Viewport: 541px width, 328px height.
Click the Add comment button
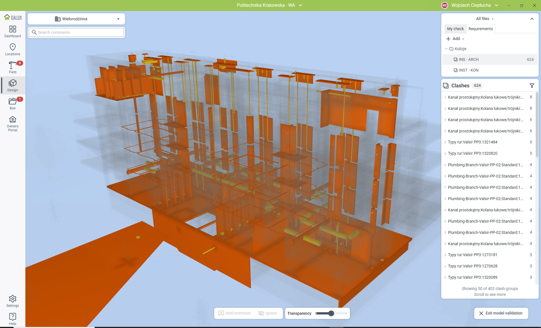coord(235,313)
